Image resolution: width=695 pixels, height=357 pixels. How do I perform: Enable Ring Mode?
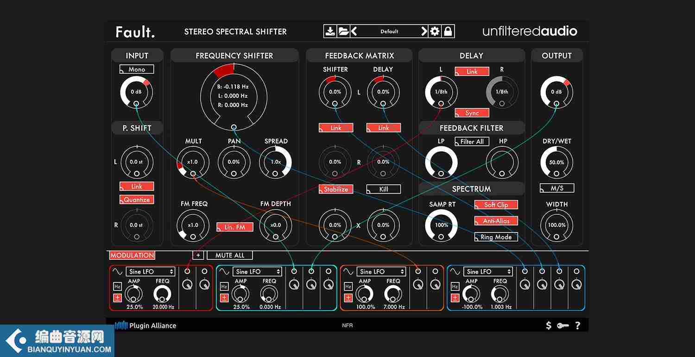coord(496,237)
